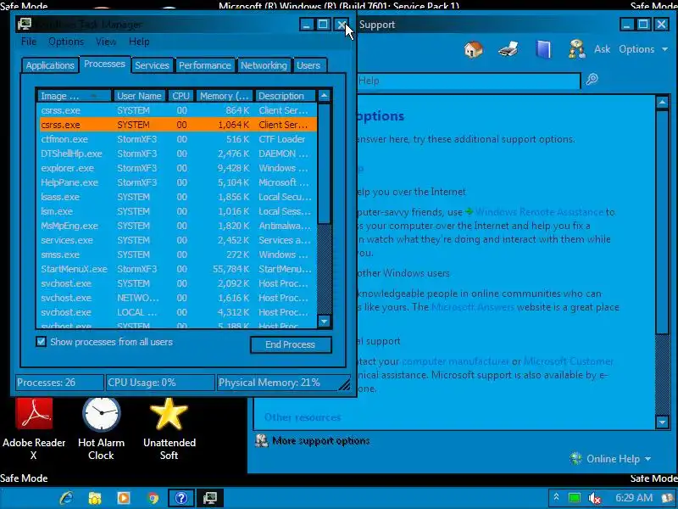Toggle Show processes from all users
The image size is (678, 509).
pos(41,342)
